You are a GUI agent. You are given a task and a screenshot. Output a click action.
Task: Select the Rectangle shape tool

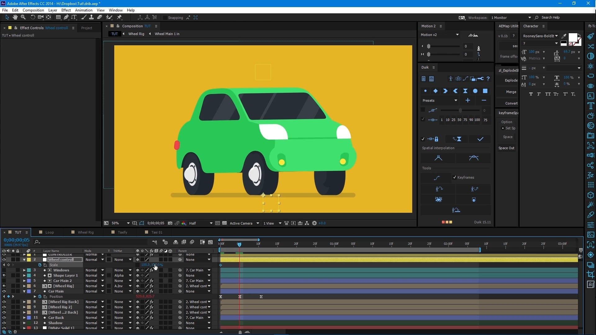[x=58, y=17]
